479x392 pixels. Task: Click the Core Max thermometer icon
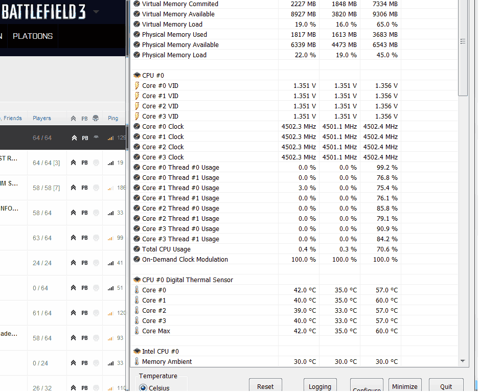pos(137,331)
